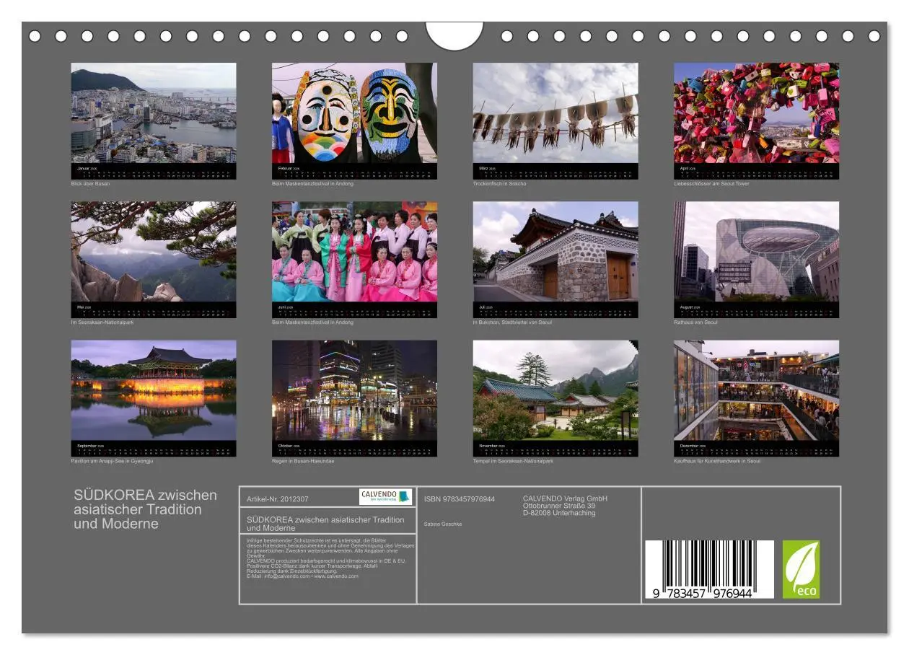The width and height of the screenshot is (909, 655).
Task: Click the email and website line in legal text
Action: tap(302, 576)
